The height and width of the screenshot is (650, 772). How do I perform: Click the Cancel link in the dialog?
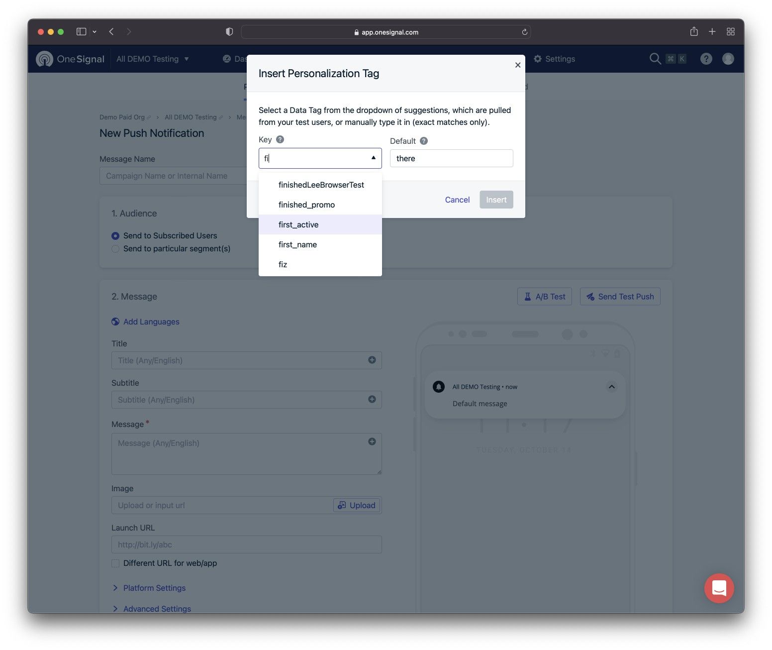coord(457,200)
